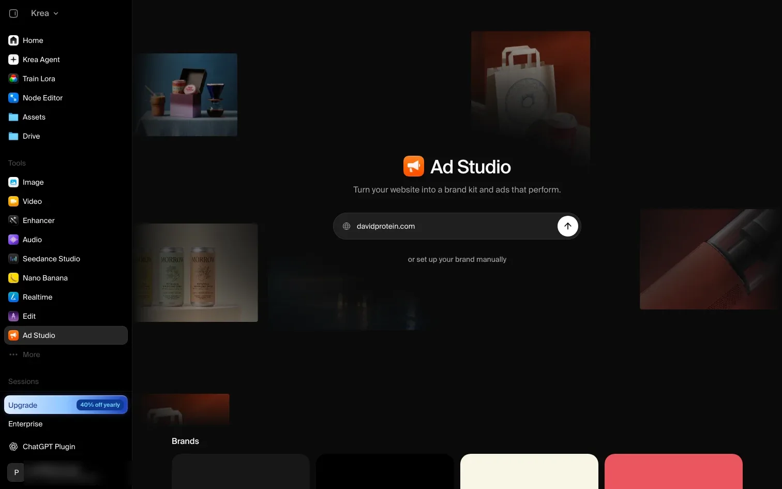Screen dimensions: 782x489
Task: Toggle the sidebar collapse icon
Action: pyautogui.click(x=13, y=13)
